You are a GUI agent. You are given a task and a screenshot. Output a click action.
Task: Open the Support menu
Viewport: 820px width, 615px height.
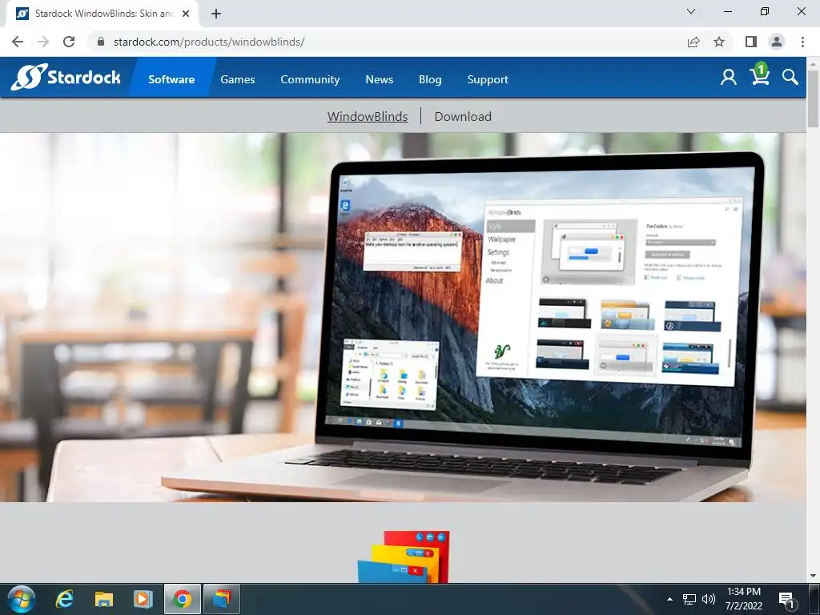point(488,79)
